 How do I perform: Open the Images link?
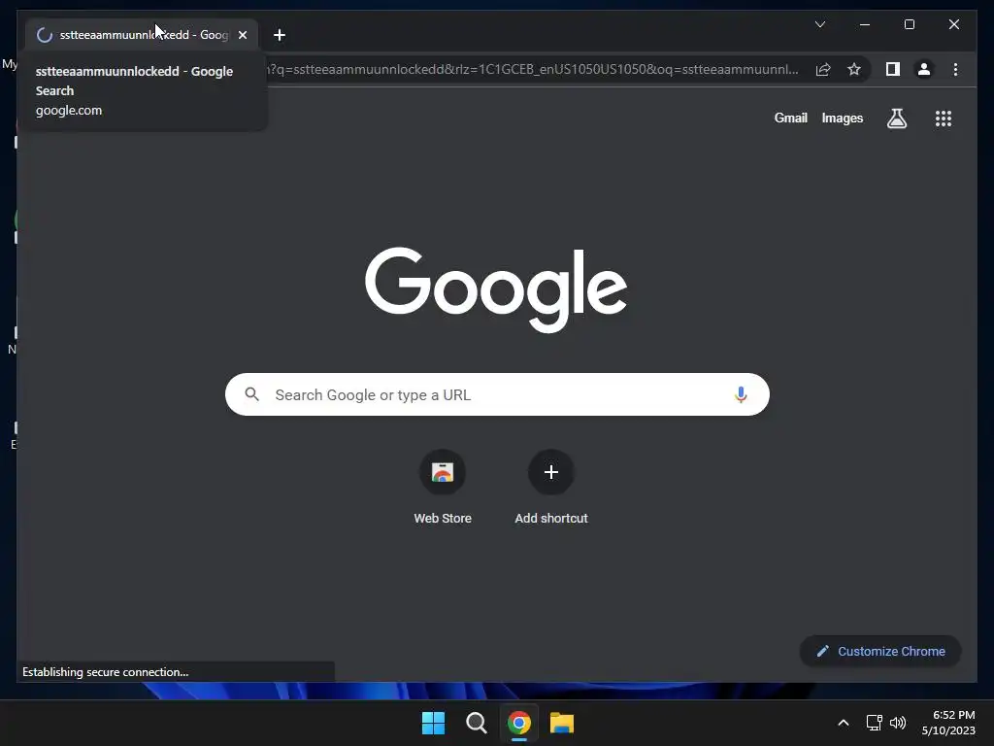[842, 118]
